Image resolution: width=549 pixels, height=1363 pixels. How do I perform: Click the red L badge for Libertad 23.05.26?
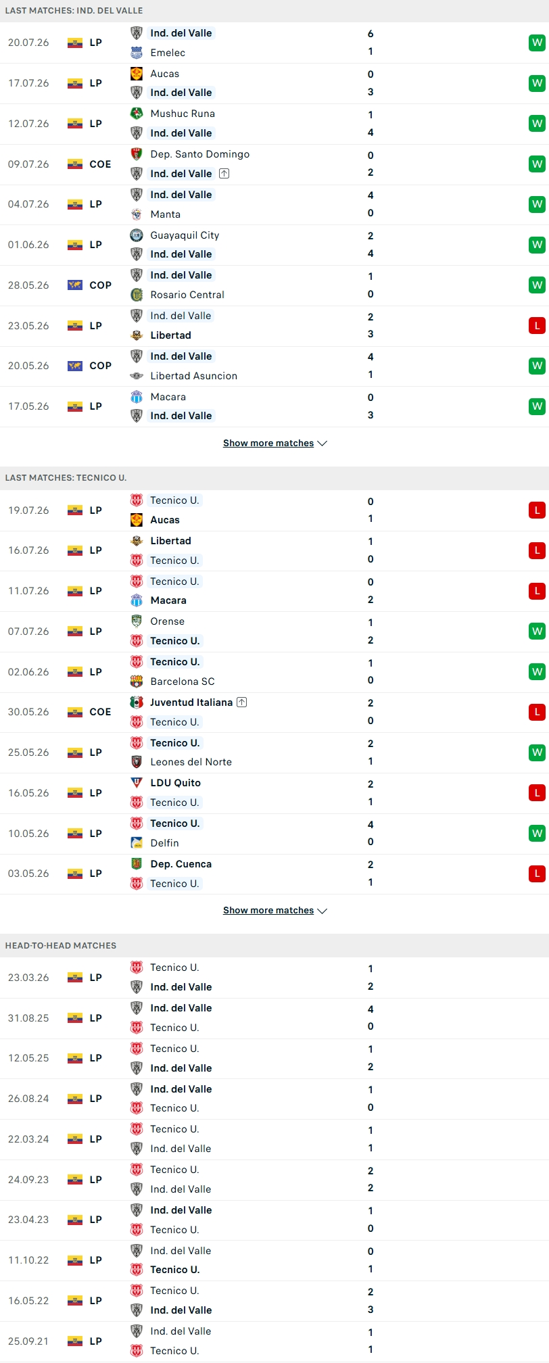pos(537,326)
